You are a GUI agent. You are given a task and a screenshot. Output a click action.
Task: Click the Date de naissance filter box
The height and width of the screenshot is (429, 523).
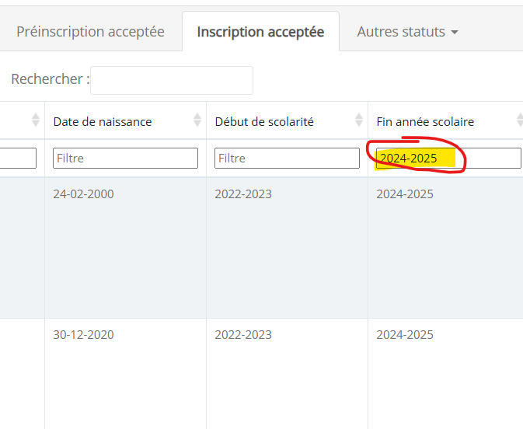point(125,158)
